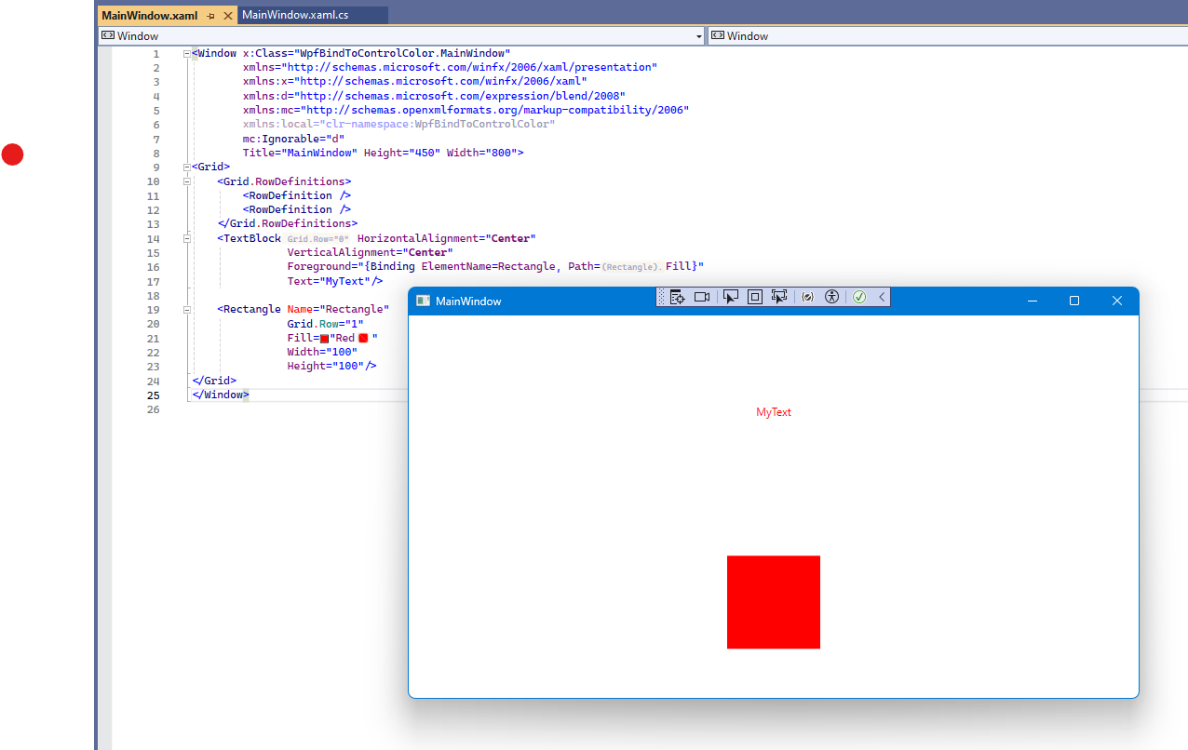Grab the dotted toolbar grip handle
The width and height of the screenshot is (1188, 750).
pos(662,297)
